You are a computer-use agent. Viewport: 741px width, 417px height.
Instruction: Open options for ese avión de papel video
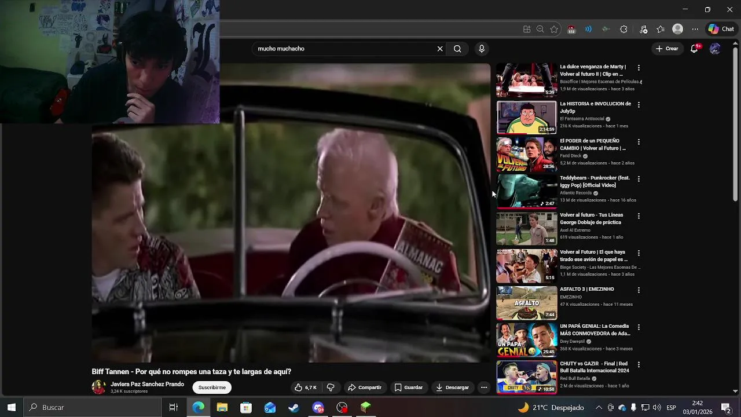coord(639,253)
